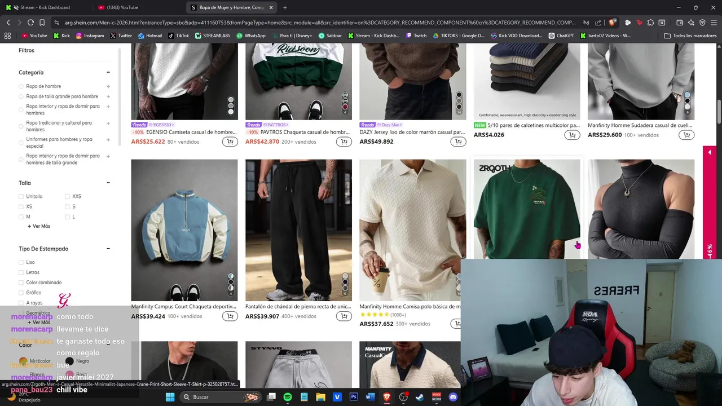Open Word from taskbar
Viewport: 722px width, 406px height.
pyautogui.click(x=370, y=397)
